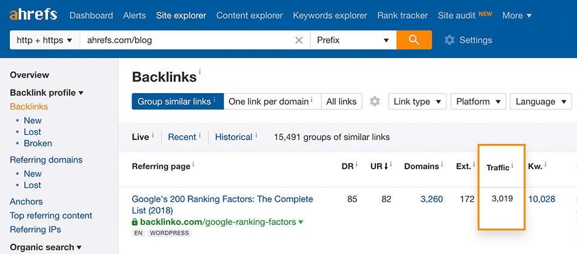Click the info icon next to Recent
This screenshot has width=577, height=254.
tap(200, 135)
